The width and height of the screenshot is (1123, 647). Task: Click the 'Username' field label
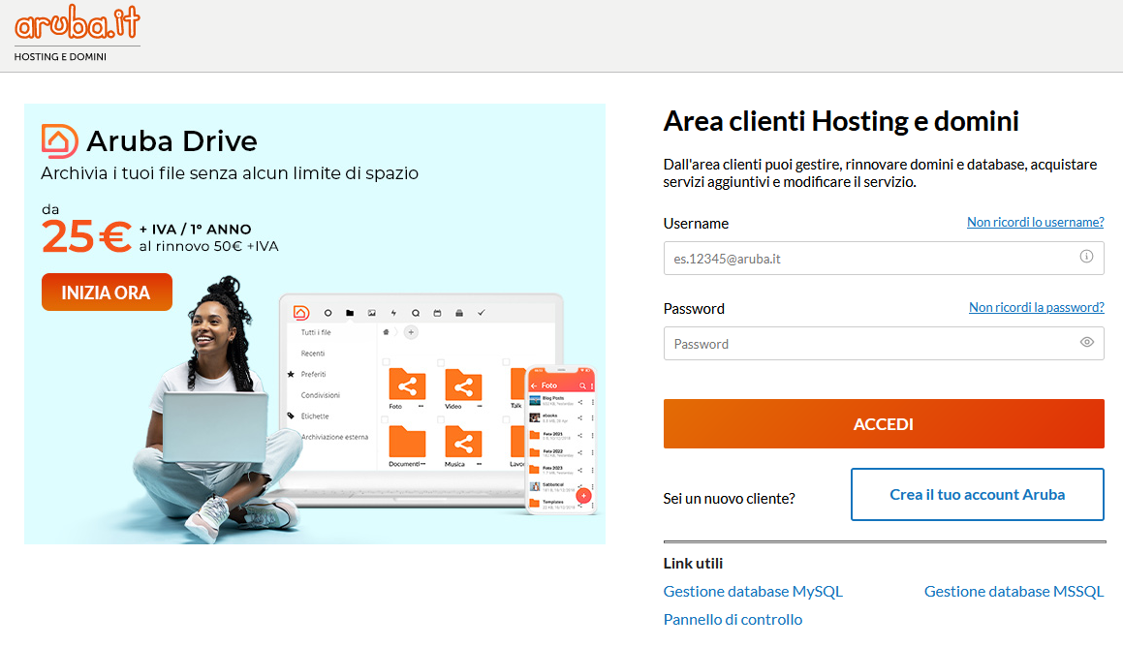pyautogui.click(x=696, y=224)
